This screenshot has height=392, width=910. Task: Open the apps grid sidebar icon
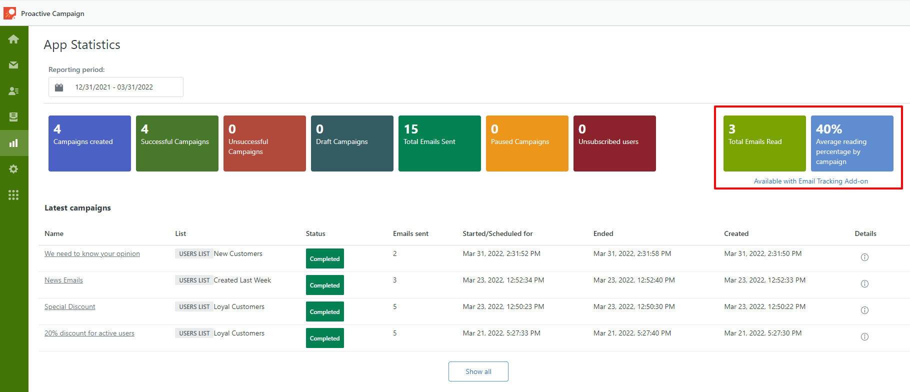13,195
